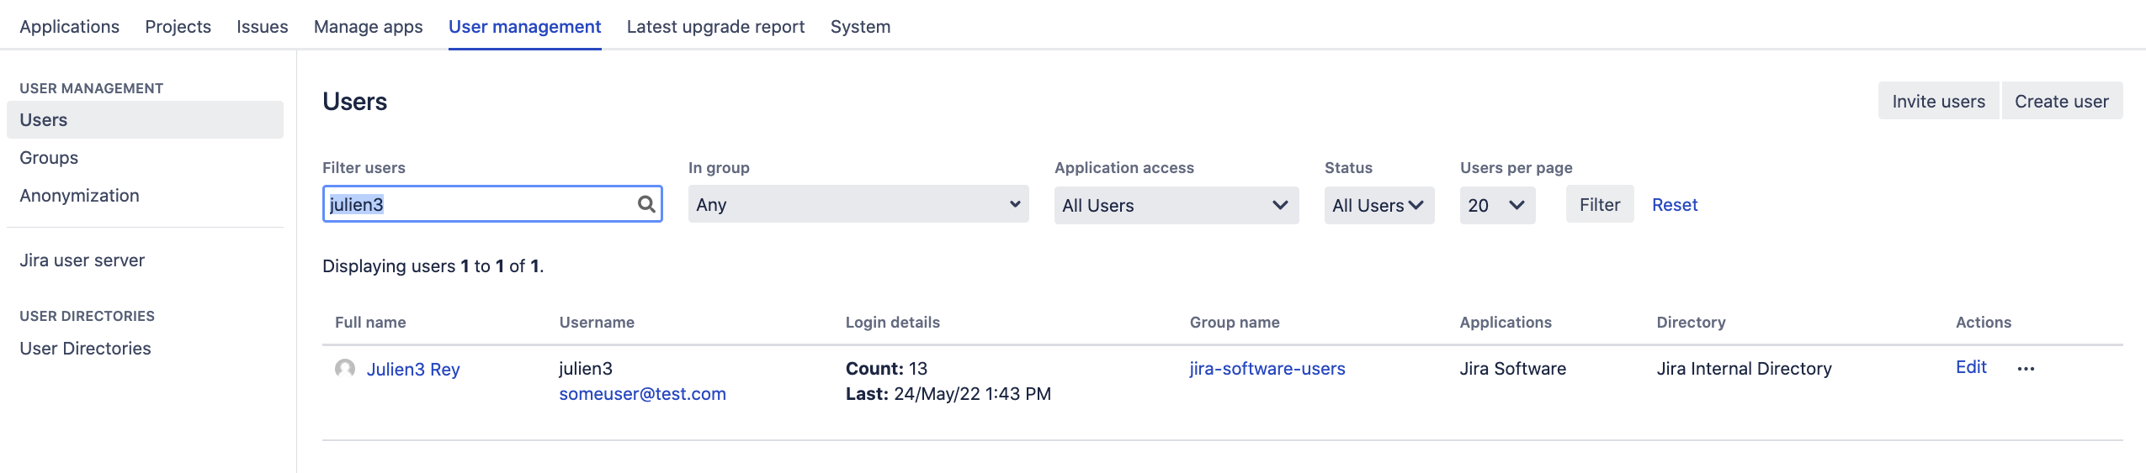Reset the user filters
The image size is (2146, 473).
pos(1674,205)
